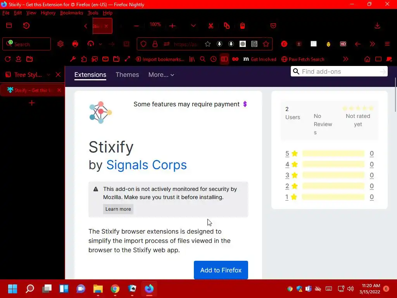The height and width of the screenshot is (298, 397).
Task: Zoom in with the plus button
Action: click(172, 26)
